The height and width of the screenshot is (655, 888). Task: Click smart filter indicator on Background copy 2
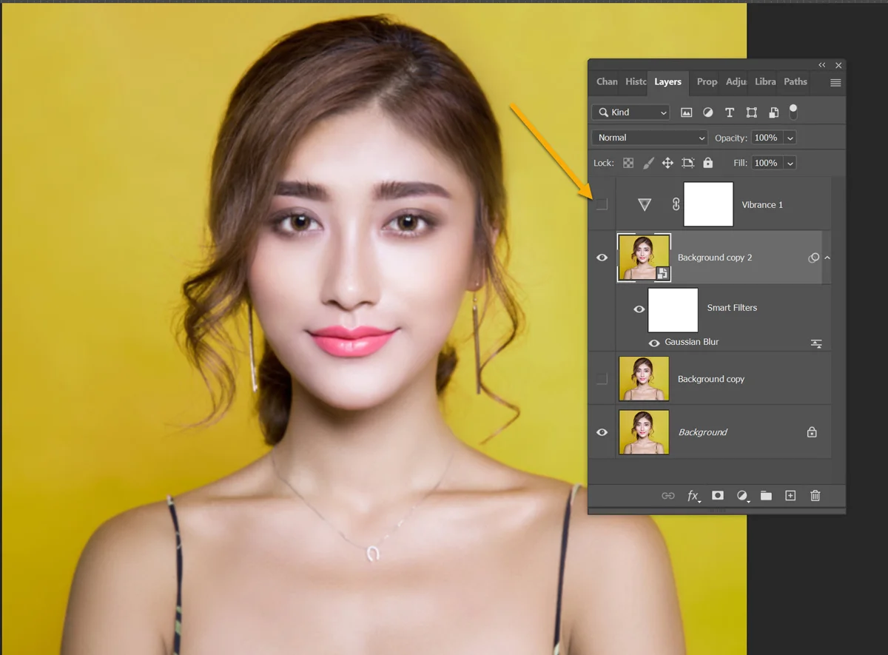tap(814, 258)
